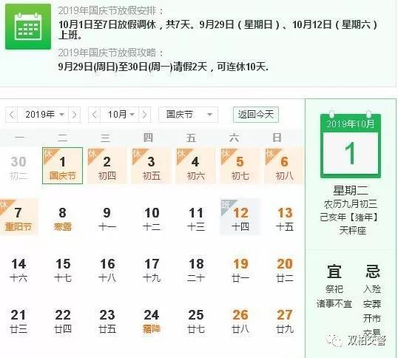Click 入殓 under 忌 list
Screen dimensions: 398x358
click(372, 289)
